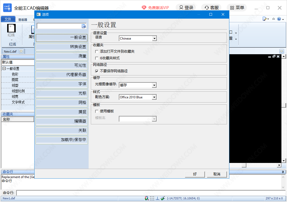Toggle the ortho perpendicular icon in status bar
This screenshot has height=202, width=287.
click(x=157, y=198)
